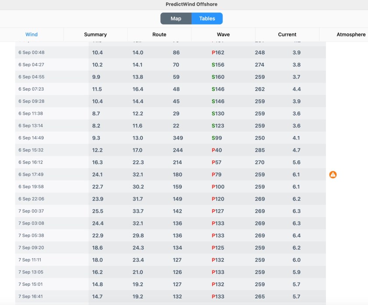368x305 pixels.
Task: Select the 6 Sep 14:49 timestamp row
Action: [x=32, y=138]
